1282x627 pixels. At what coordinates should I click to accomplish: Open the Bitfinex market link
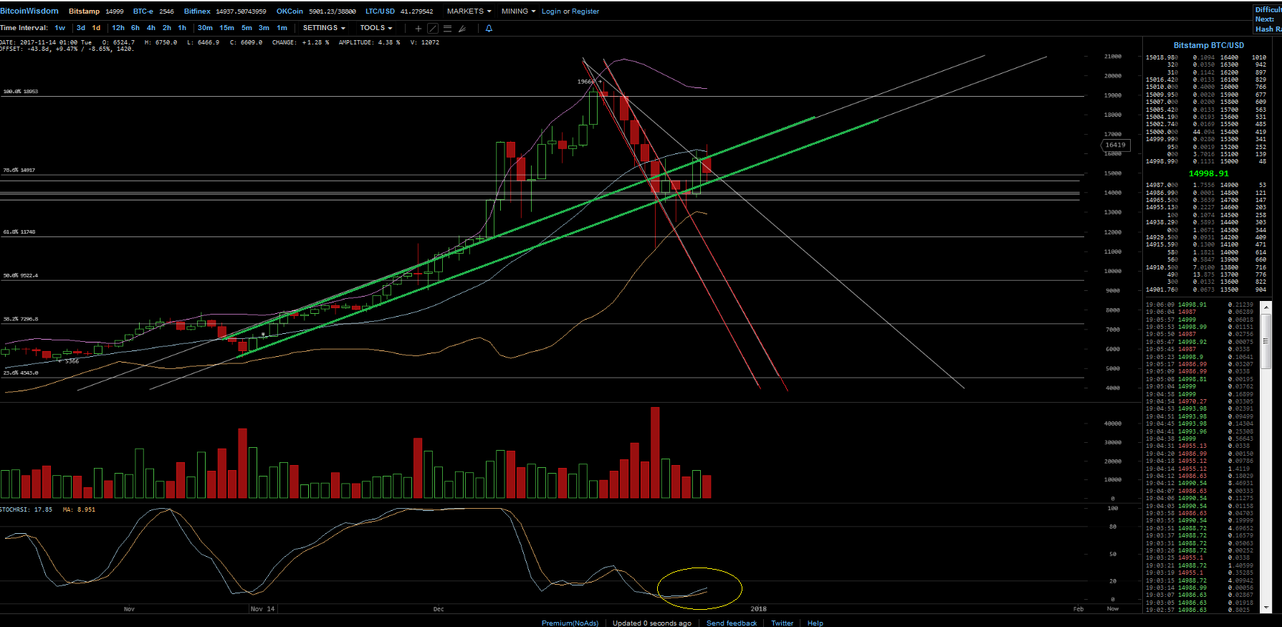pyautogui.click(x=197, y=11)
